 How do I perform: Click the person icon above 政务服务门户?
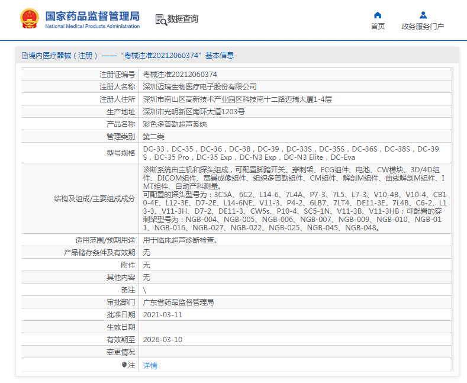[x=423, y=15]
